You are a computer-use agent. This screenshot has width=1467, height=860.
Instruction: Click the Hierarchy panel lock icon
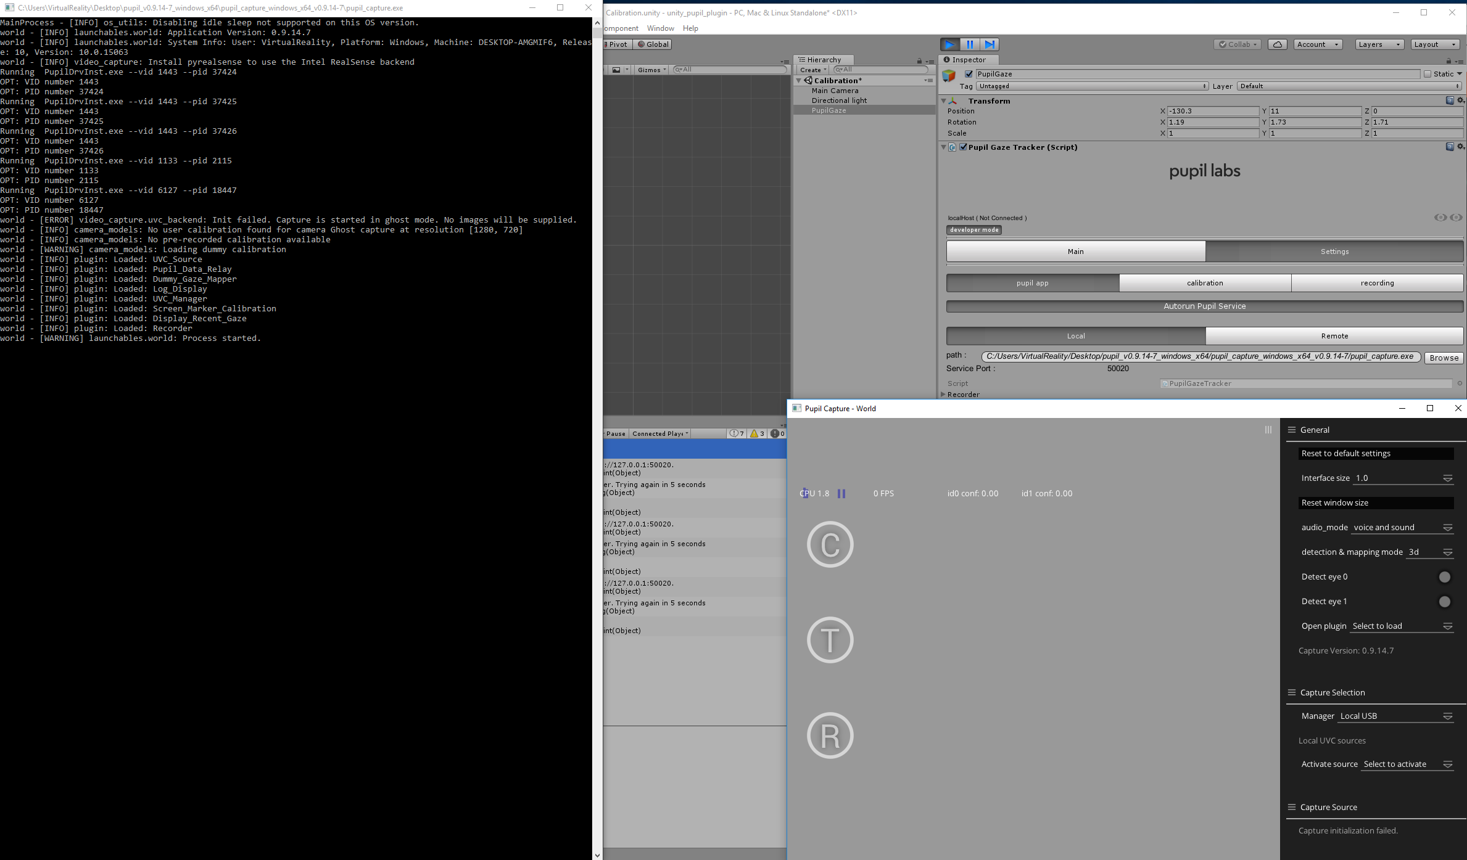point(919,60)
